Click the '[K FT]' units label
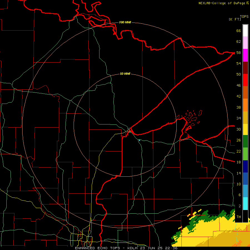Screen dimensions: 250x250 coord(235,19)
